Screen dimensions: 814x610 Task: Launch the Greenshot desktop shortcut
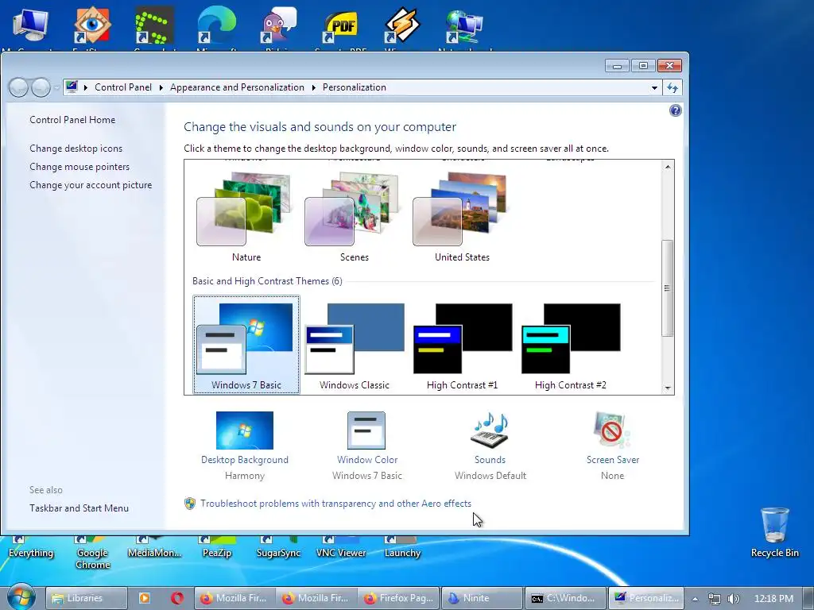(154, 25)
